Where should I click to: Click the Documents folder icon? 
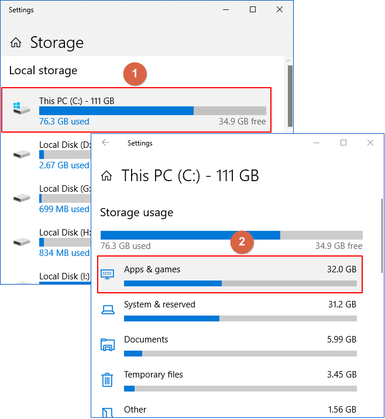[107, 344]
